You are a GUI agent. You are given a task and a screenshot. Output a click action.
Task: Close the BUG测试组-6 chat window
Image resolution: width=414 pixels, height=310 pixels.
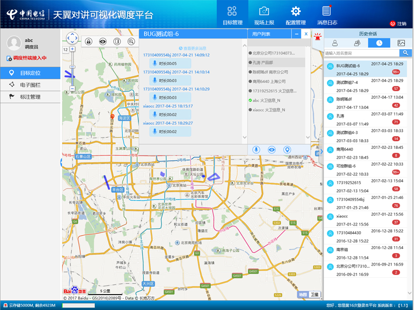(306, 34)
